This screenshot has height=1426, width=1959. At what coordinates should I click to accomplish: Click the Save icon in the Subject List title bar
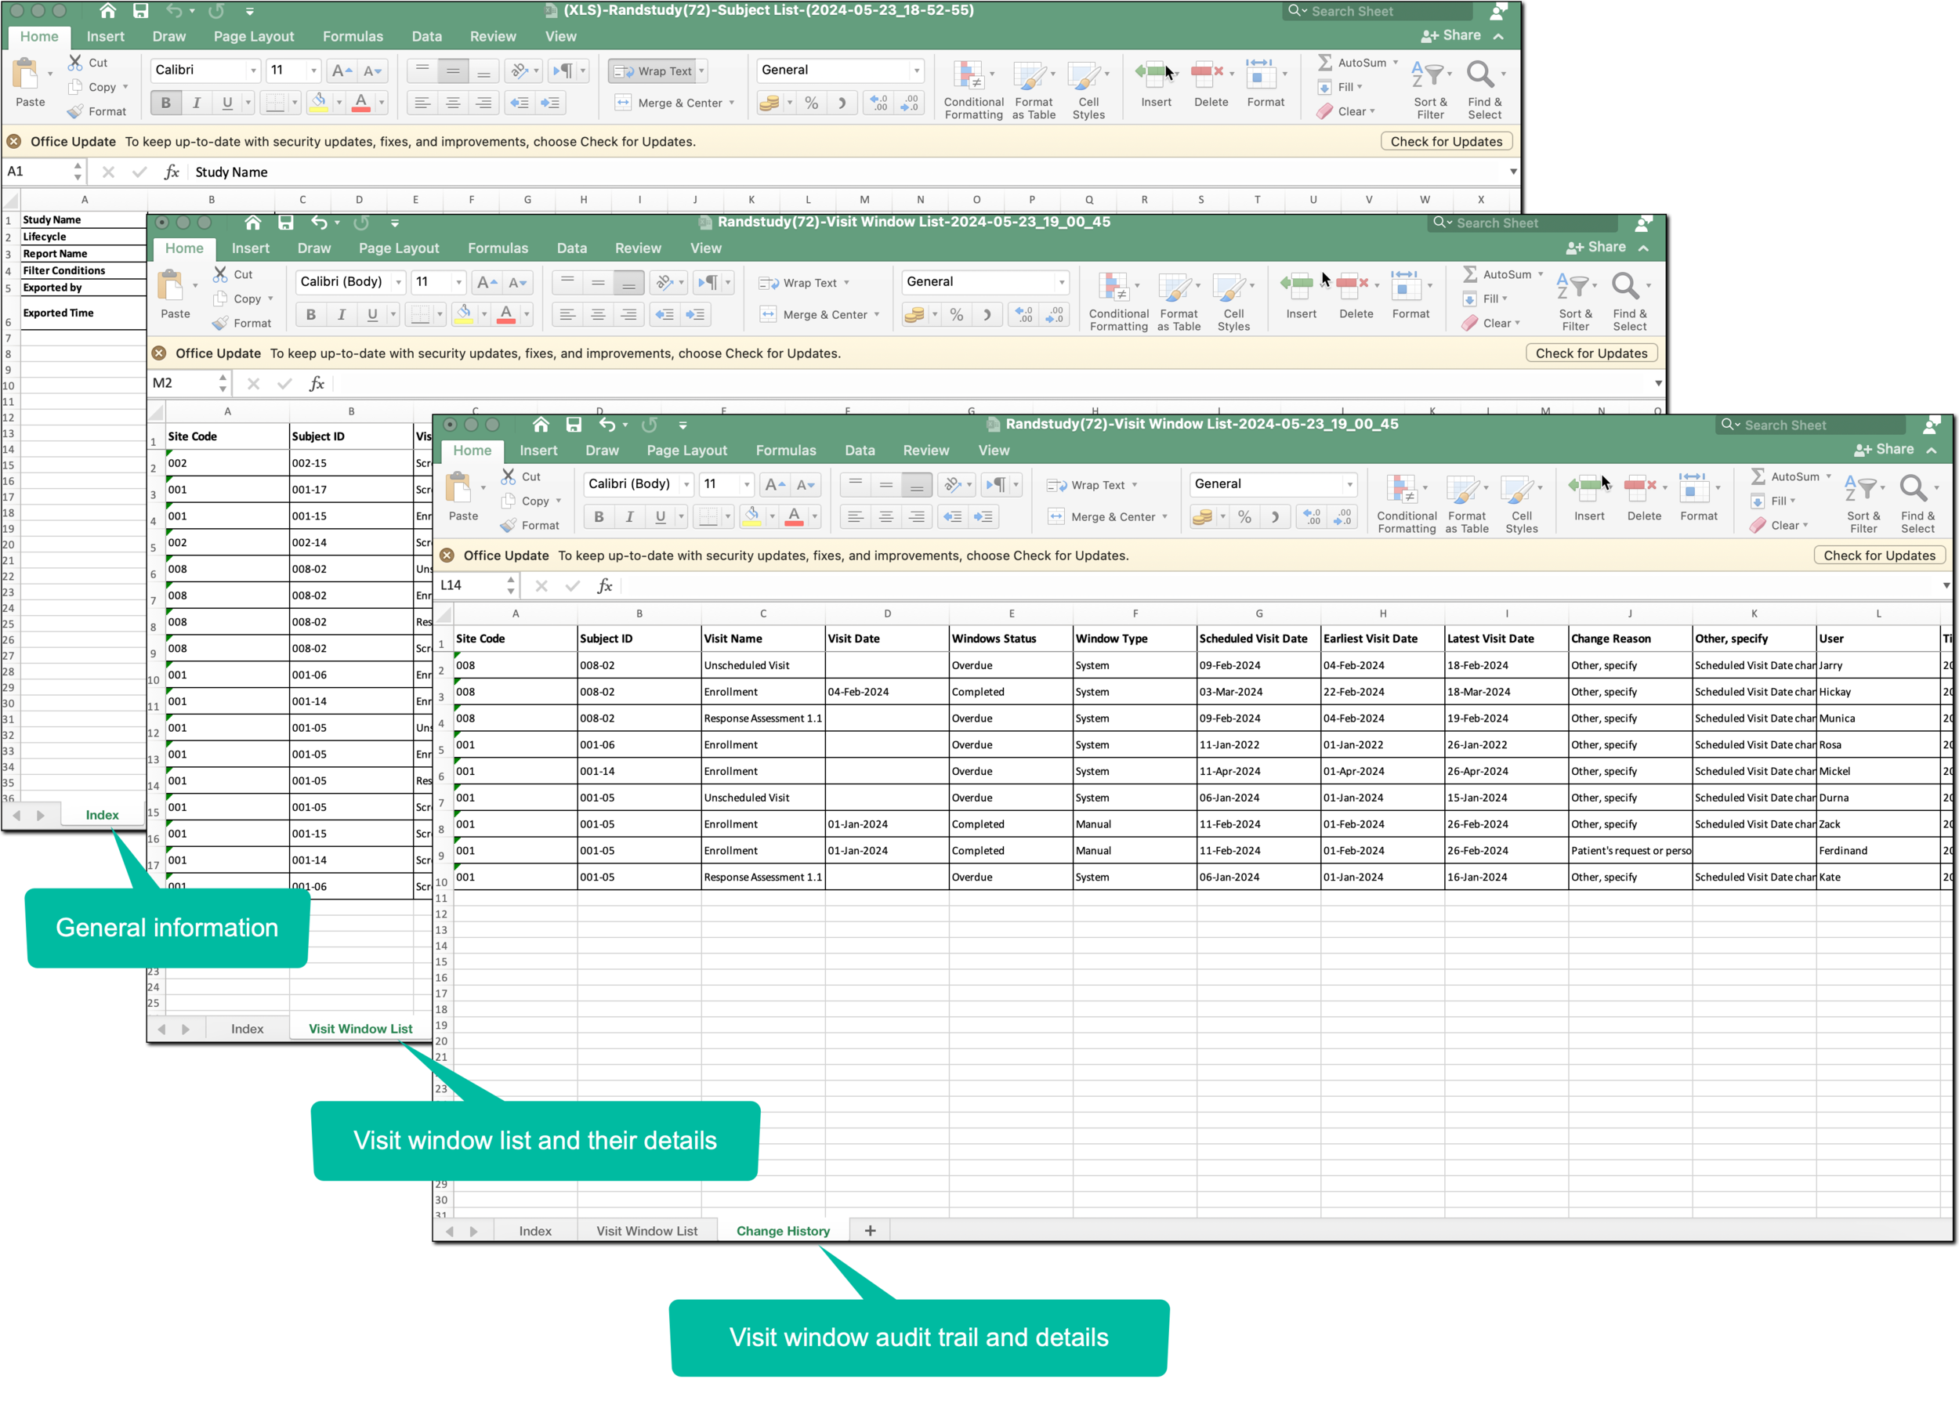tap(141, 11)
